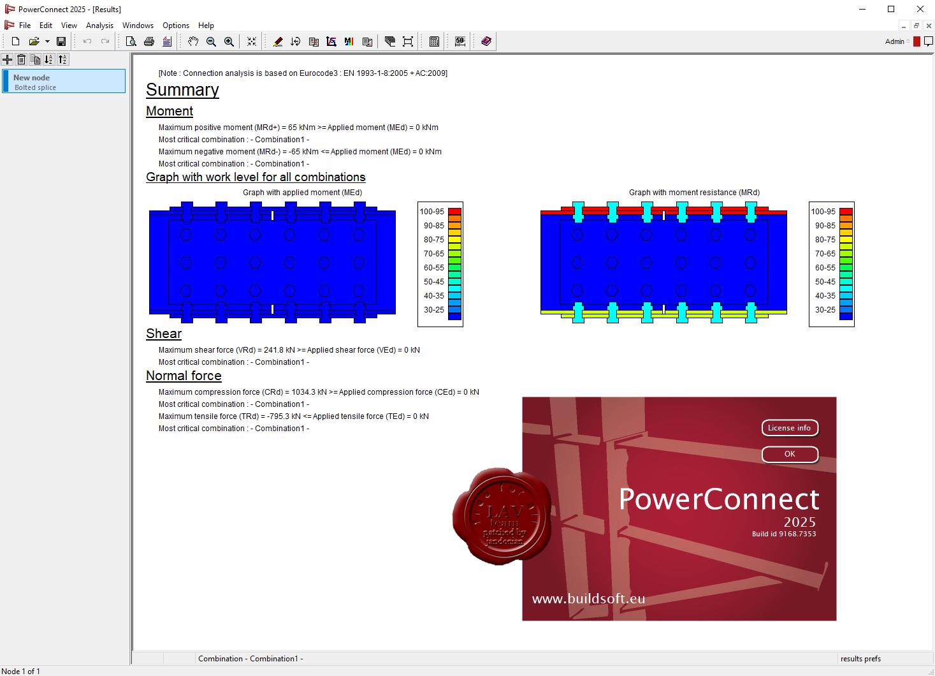Open the Edit menu
This screenshot has height=676, width=935.
(46, 26)
